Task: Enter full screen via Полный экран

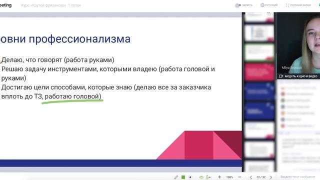Action: coord(298,5)
